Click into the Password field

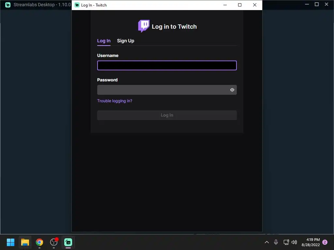167,90
